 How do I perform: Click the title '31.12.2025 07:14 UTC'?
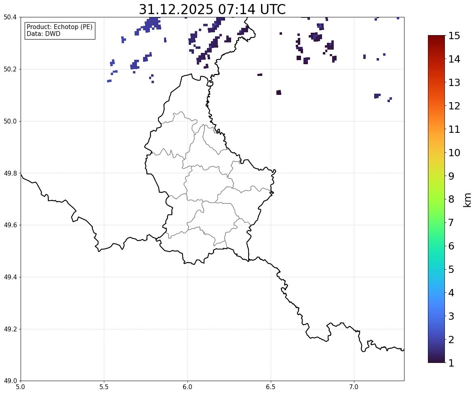coord(212,9)
